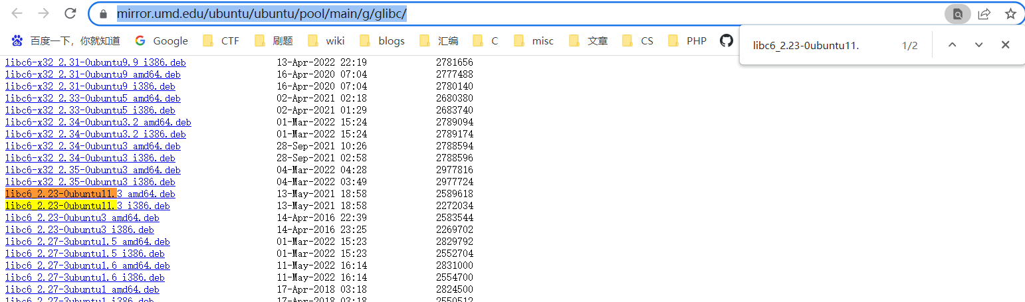
Task: Download libc6-x32_2.33-0ubuntu5_i386.deb
Action: tap(90, 110)
